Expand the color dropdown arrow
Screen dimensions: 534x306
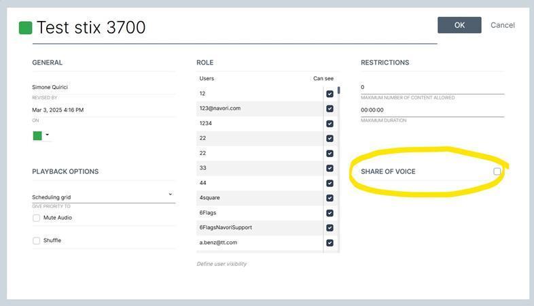click(x=48, y=135)
